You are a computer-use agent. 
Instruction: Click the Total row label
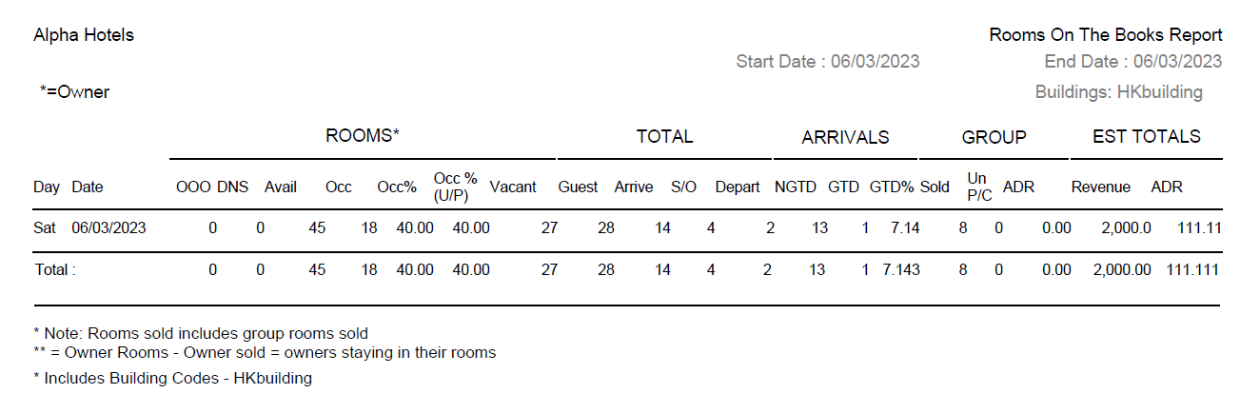coord(54,270)
